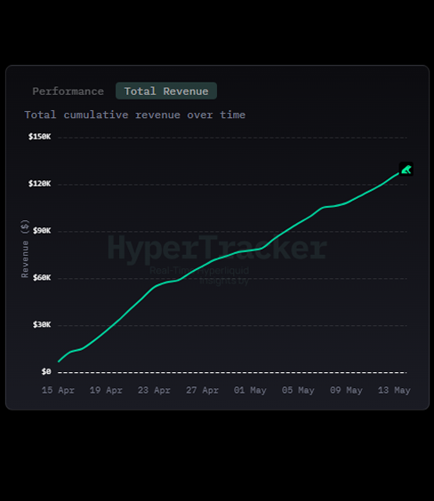The width and height of the screenshot is (434, 501).
Task: Click the 23 Apr date label
Action: point(154,391)
